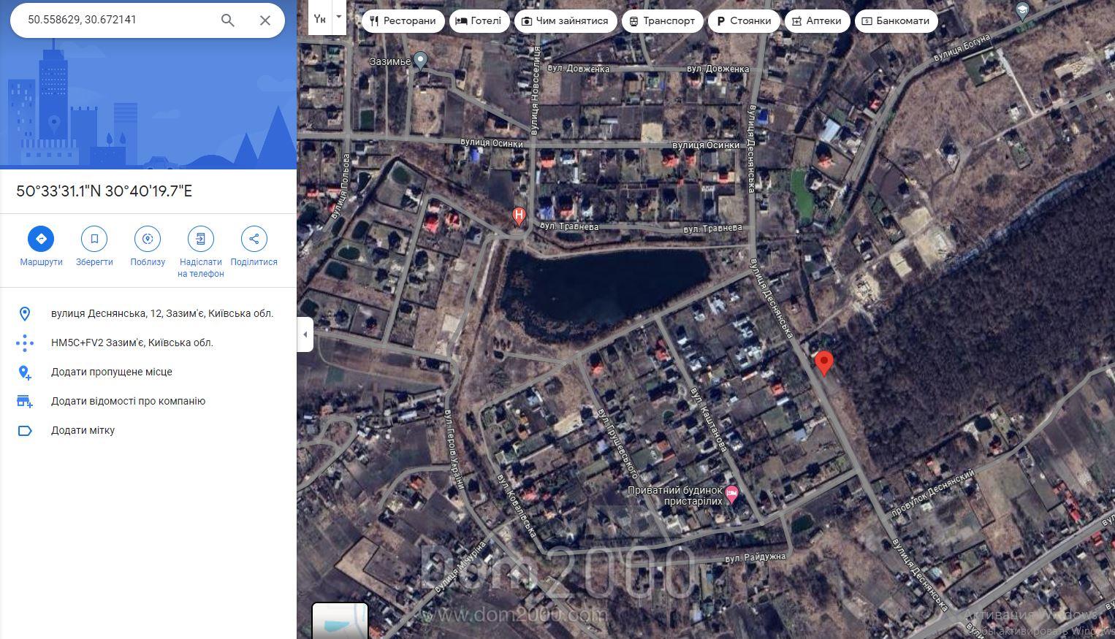Collapse the side panel arrow

coord(305,334)
